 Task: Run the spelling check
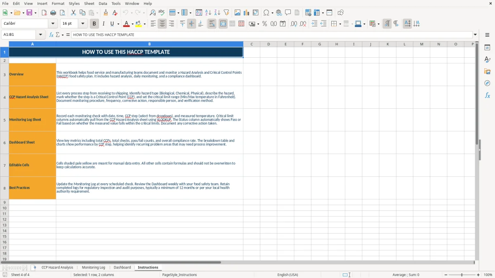pos(162,13)
